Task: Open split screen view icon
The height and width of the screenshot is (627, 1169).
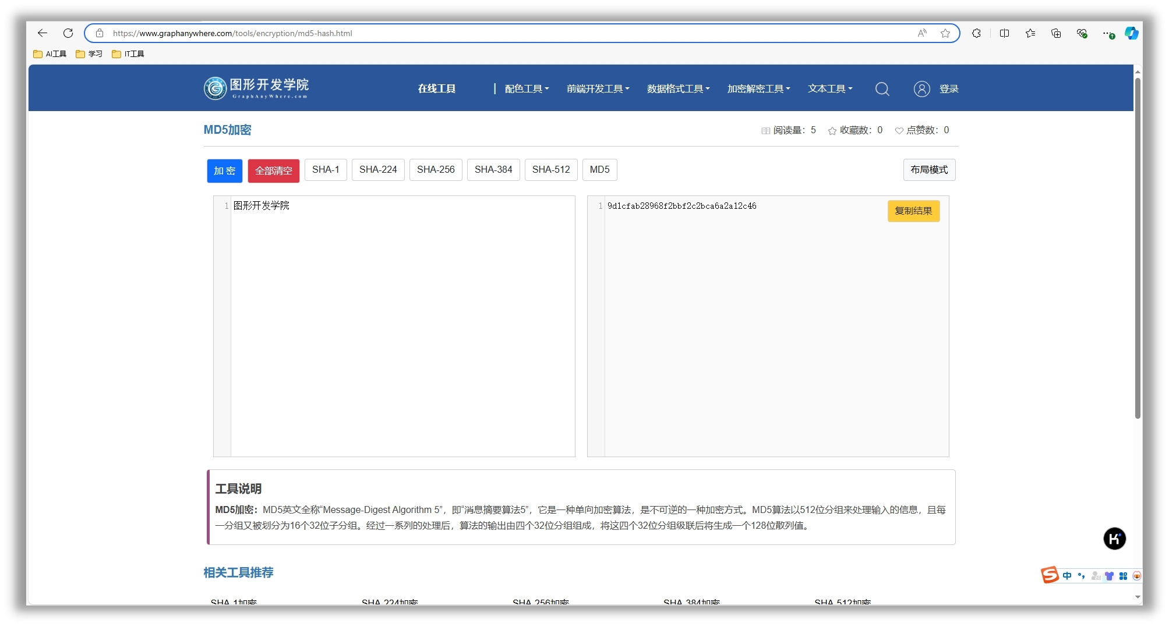Action: (x=1005, y=33)
